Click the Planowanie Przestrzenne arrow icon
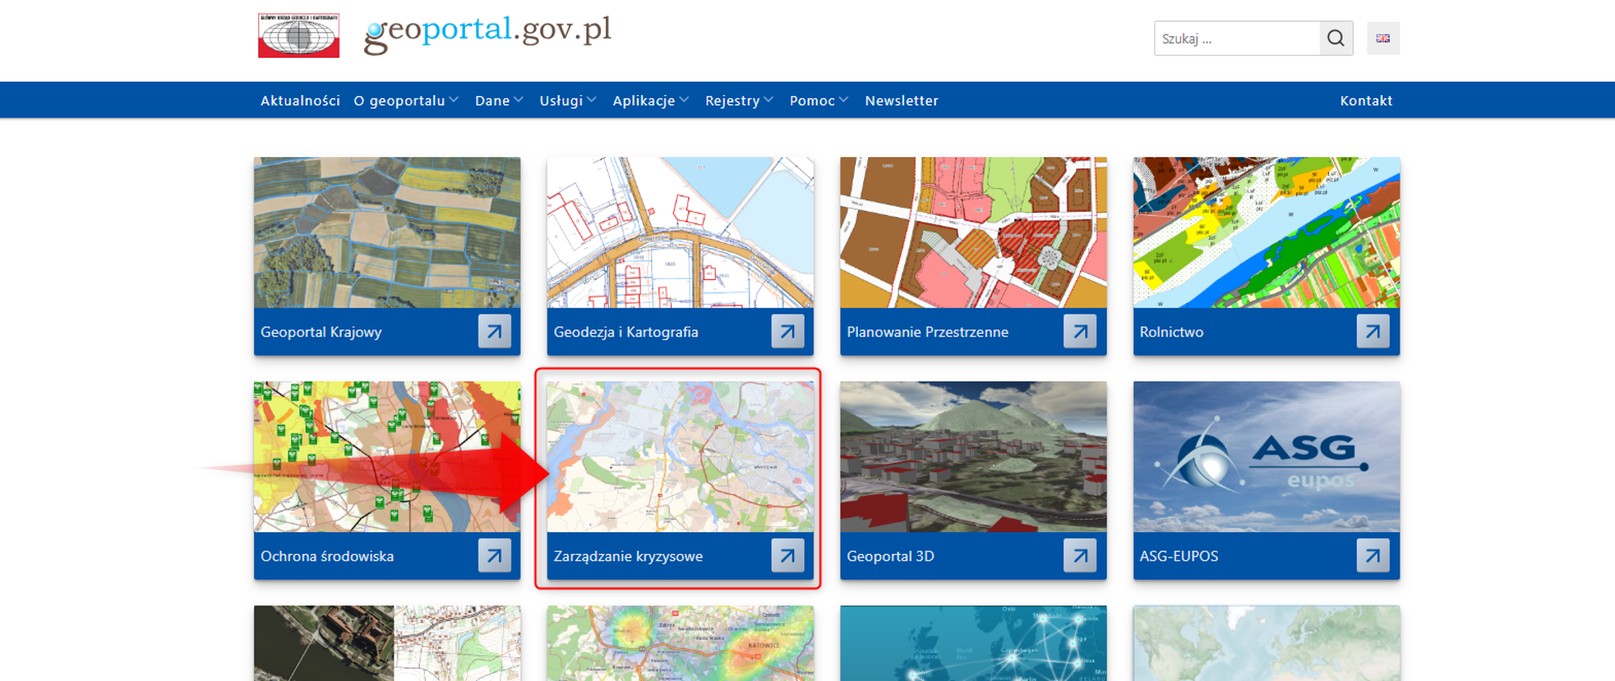1615x681 pixels. [1079, 331]
